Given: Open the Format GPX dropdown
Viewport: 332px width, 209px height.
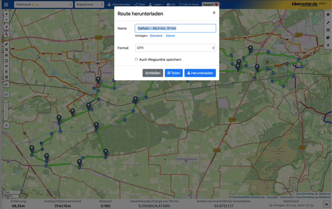Looking at the screenshot, I should coord(175,48).
